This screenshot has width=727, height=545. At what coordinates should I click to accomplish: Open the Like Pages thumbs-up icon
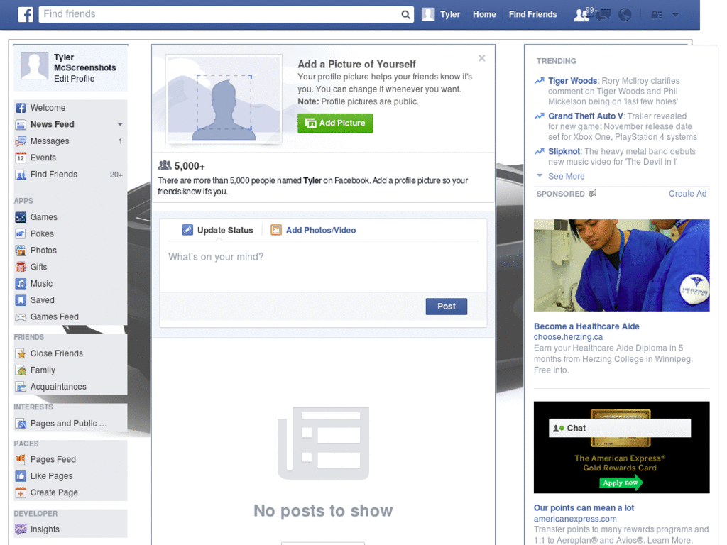pyautogui.click(x=21, y=476)
